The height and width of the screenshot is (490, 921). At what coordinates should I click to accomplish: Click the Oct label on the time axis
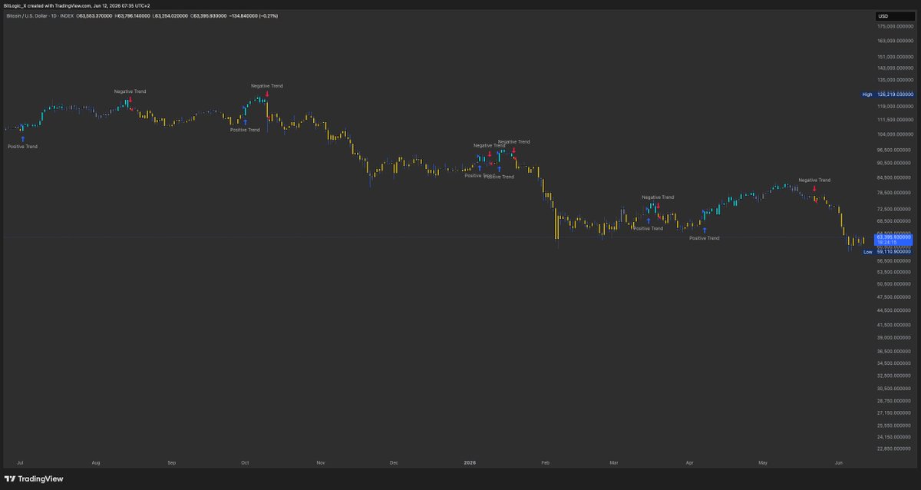pos(245,463)
